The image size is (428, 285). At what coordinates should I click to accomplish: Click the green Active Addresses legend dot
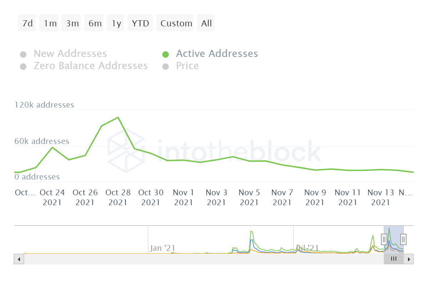coord(165,55)
